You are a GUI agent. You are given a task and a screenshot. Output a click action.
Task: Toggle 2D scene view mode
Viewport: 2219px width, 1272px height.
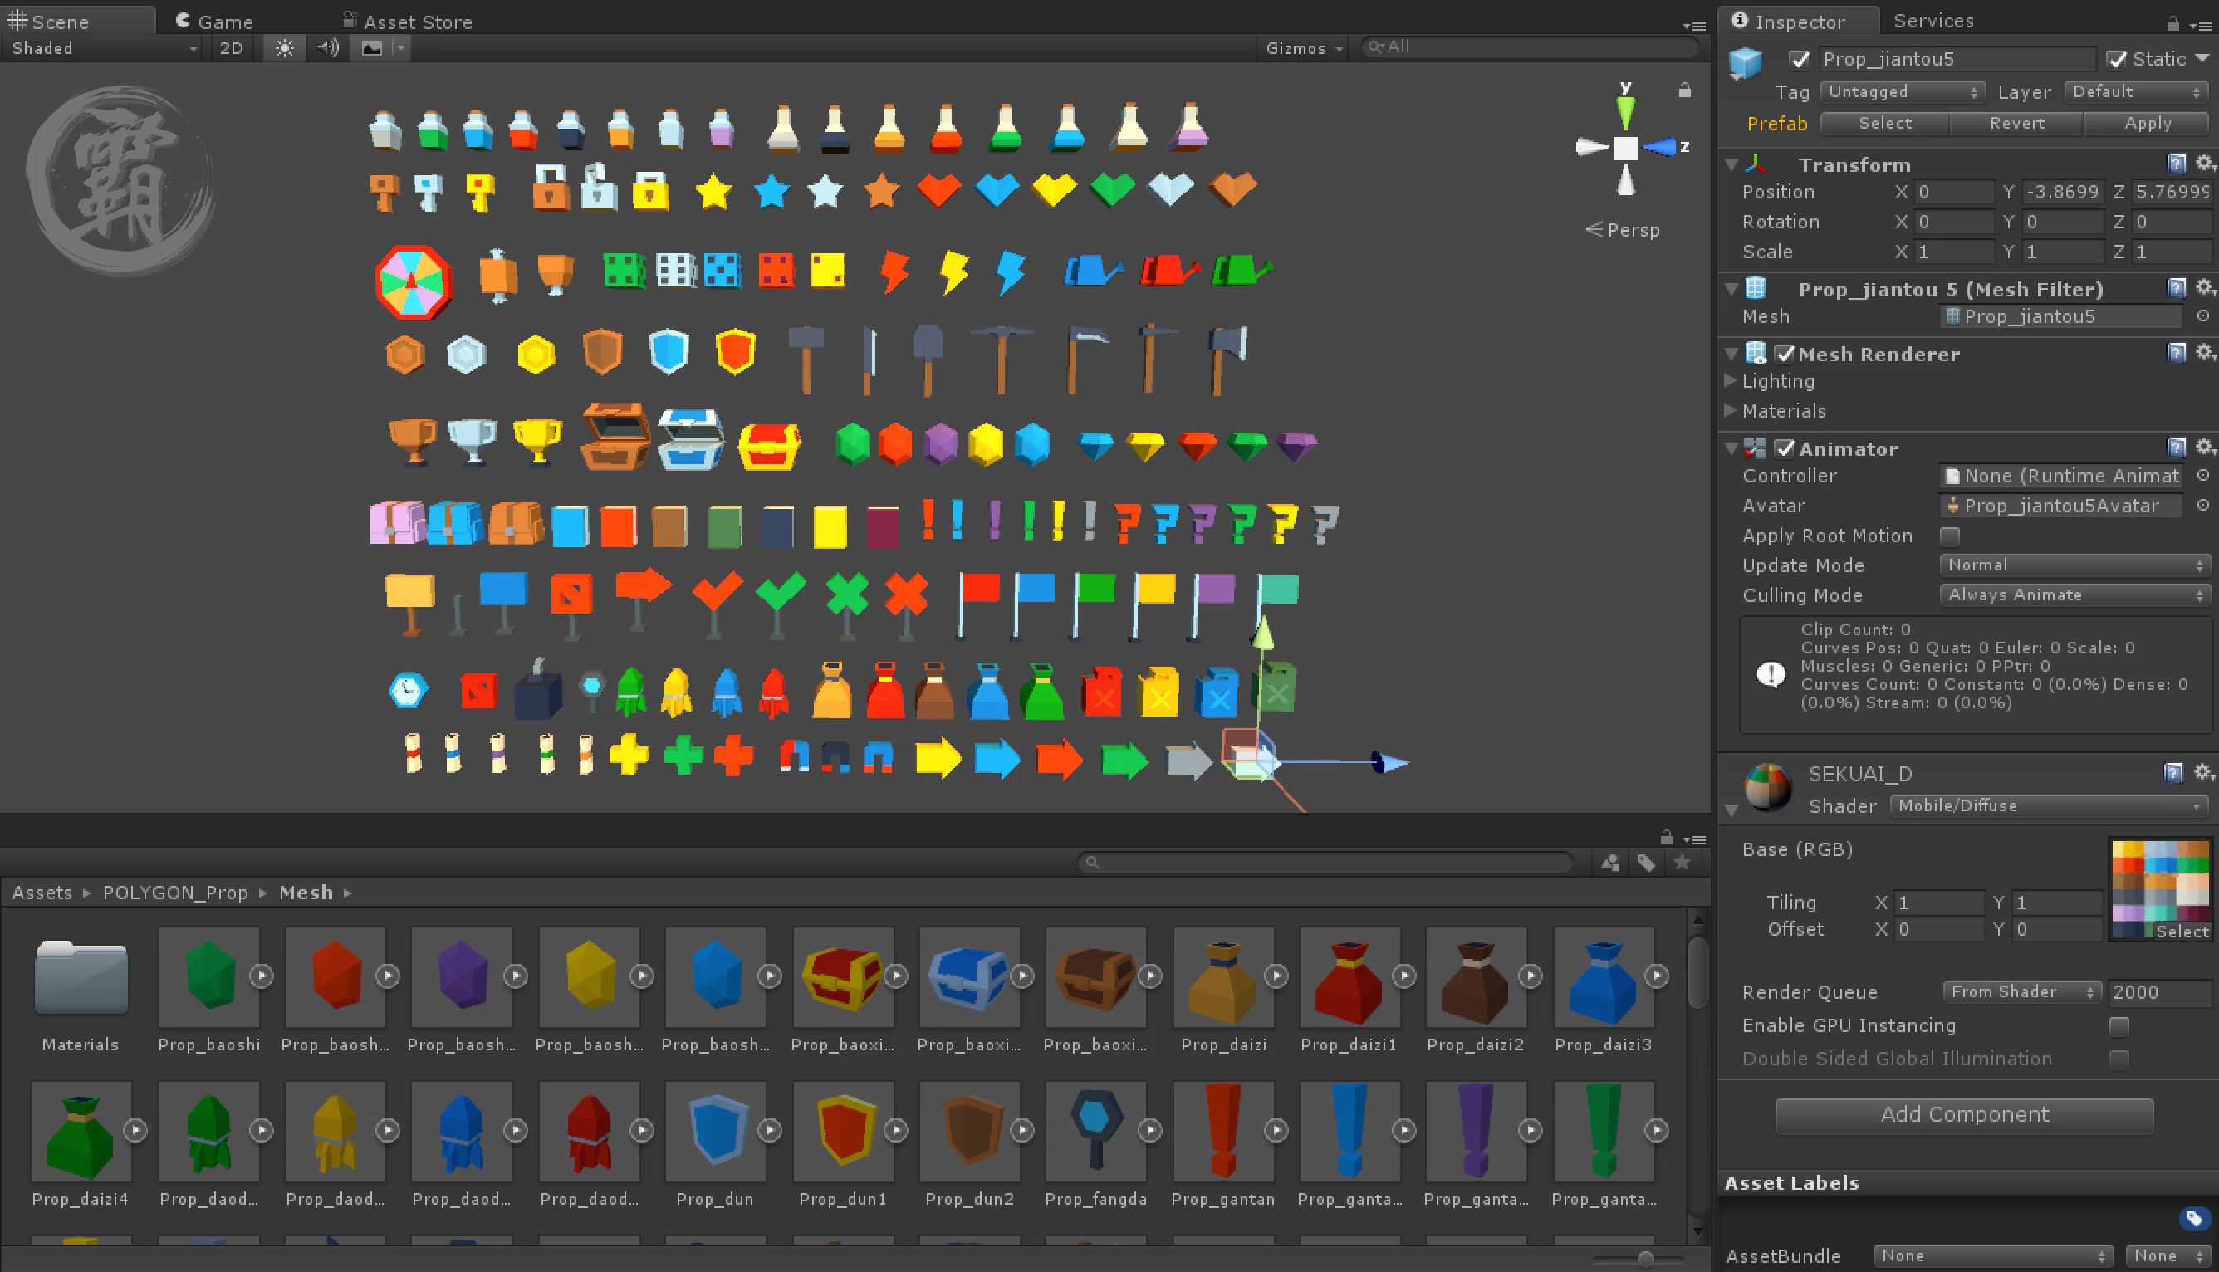232,48
